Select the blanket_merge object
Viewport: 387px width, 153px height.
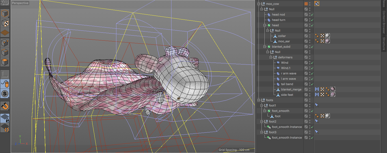coord(291,89)
